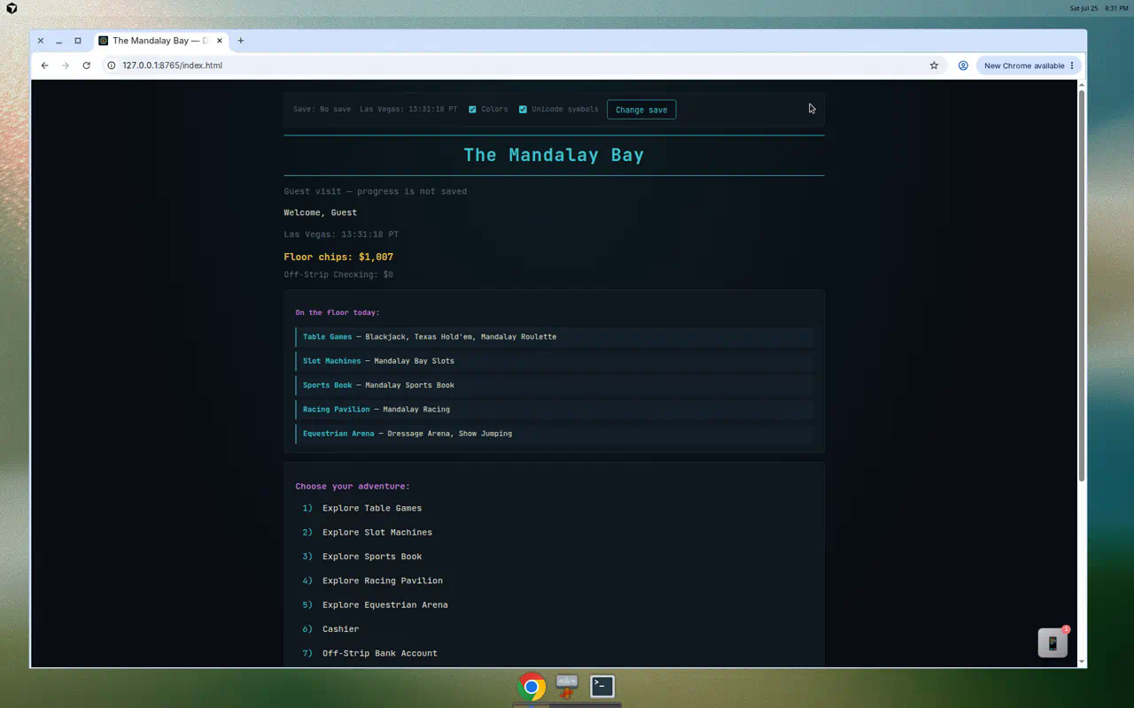Click The Mandalay Bay page heading
Image resolution: width=1134 pixels, height=708 pixels.
[554, 155]
